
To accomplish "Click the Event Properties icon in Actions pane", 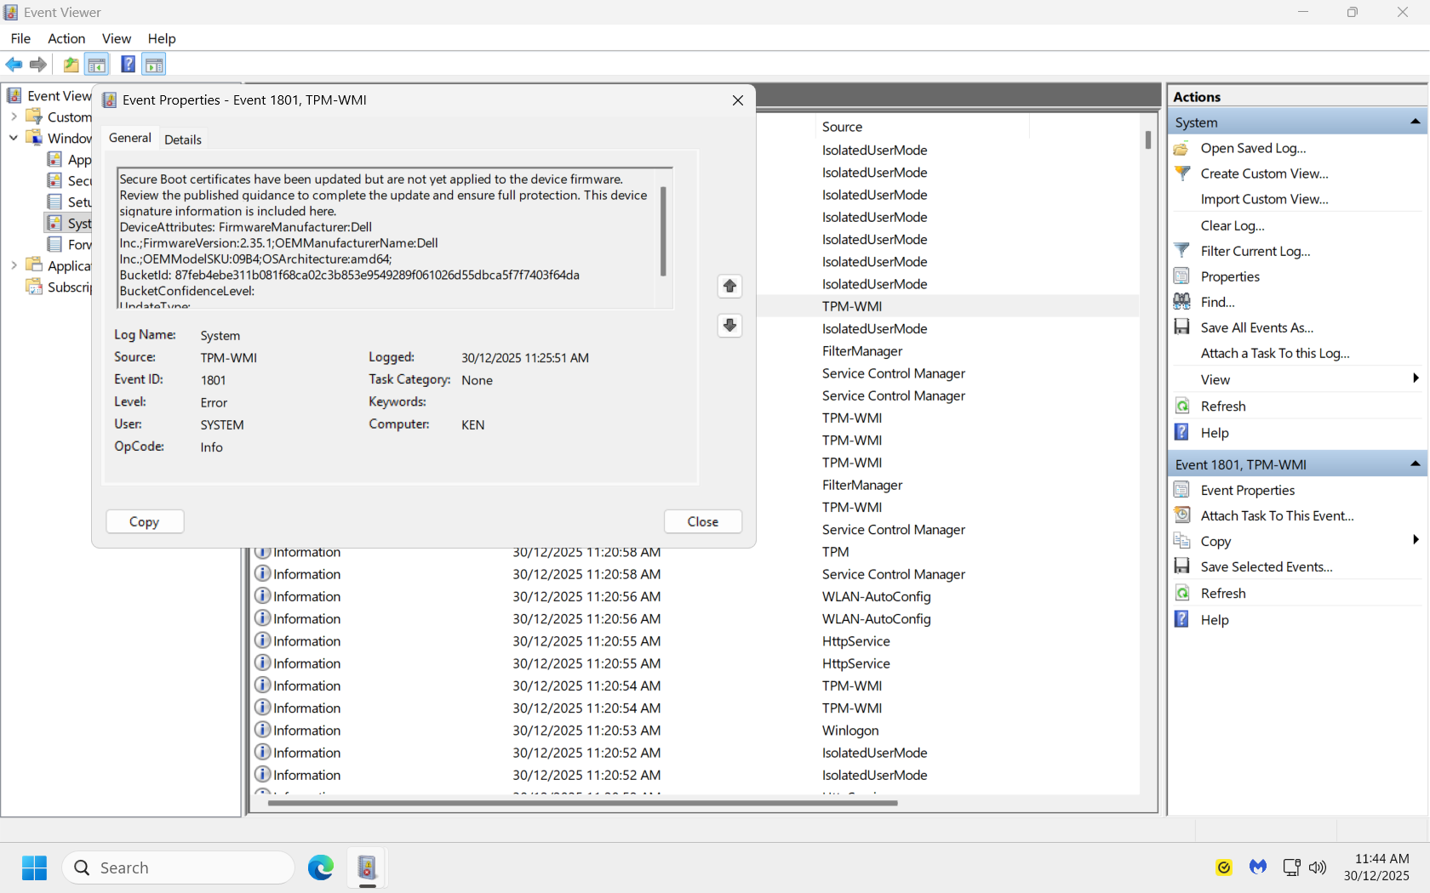I will [x=1182, y=490].
